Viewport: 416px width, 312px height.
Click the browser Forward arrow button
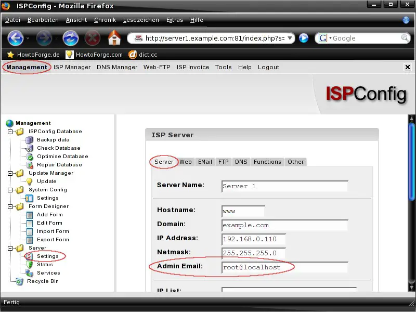click(44, 38)
